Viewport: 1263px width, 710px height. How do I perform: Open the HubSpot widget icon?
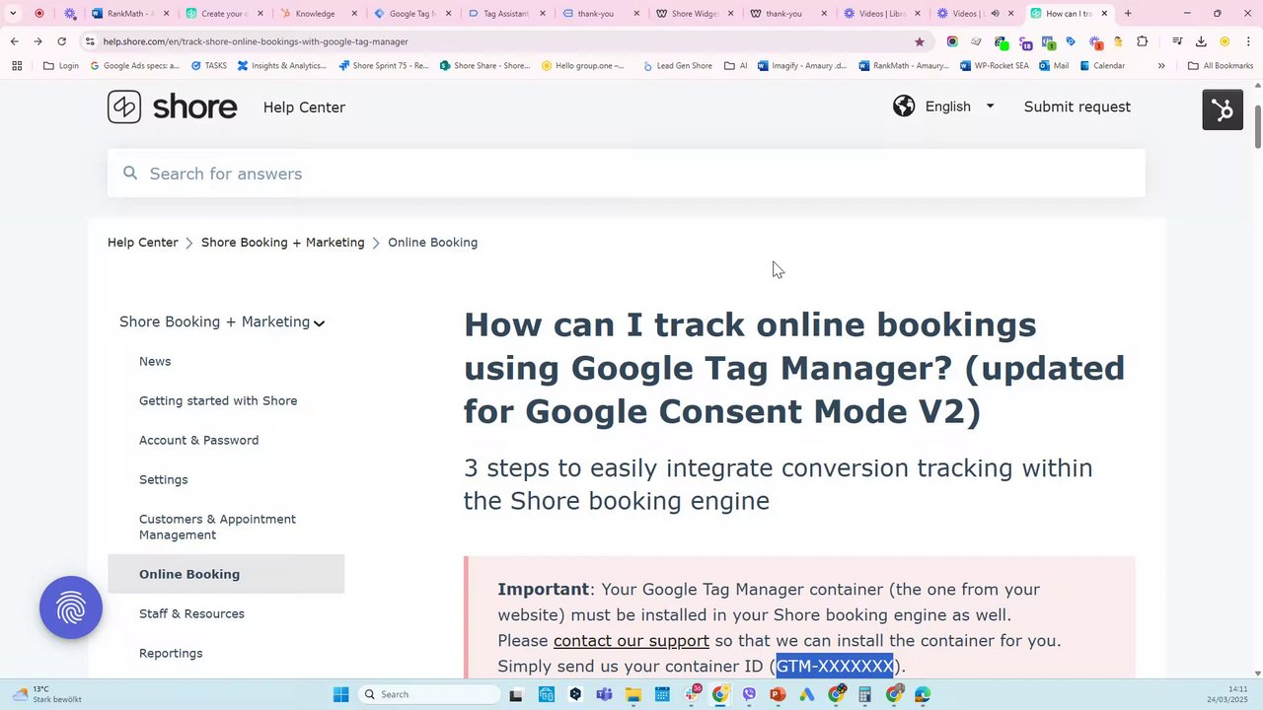1223,109
